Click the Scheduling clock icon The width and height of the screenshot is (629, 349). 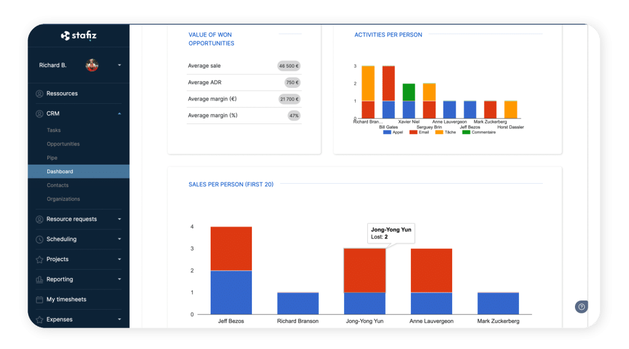tap(39, 240)
